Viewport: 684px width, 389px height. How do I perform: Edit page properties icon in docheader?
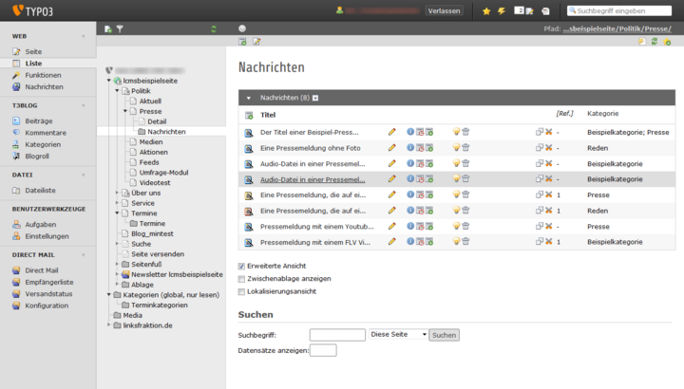tap(256, 42)
